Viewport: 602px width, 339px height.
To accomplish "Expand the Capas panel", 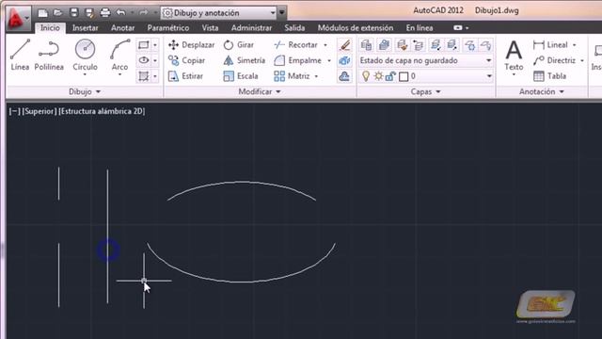I will (x=426, y=92).
